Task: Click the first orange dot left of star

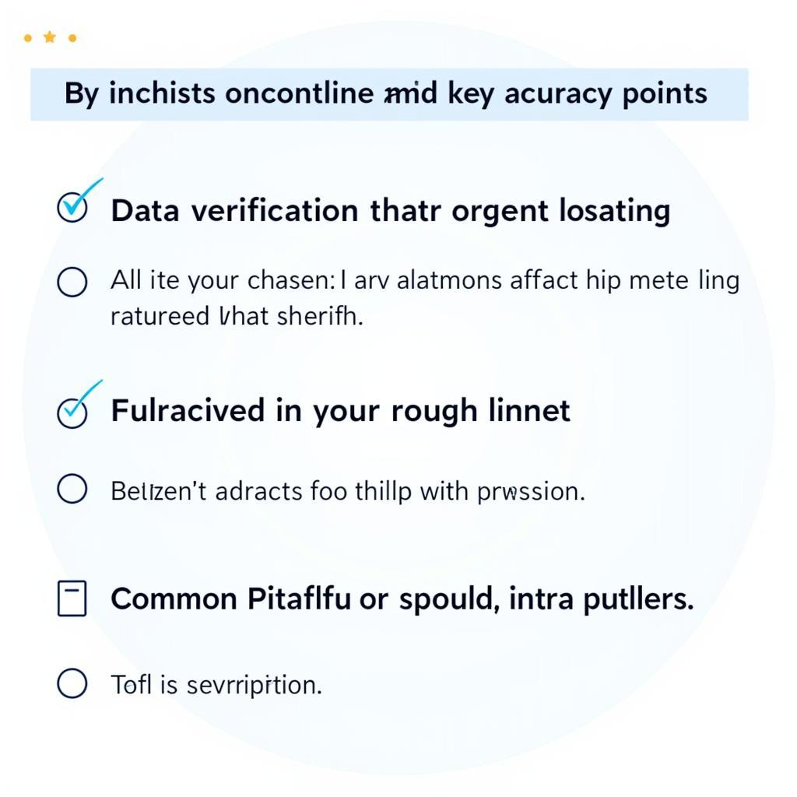Action: (x=28, y=37)
